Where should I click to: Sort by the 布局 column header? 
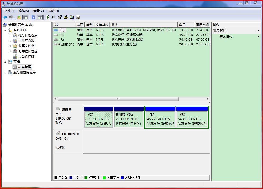point(80,25)
